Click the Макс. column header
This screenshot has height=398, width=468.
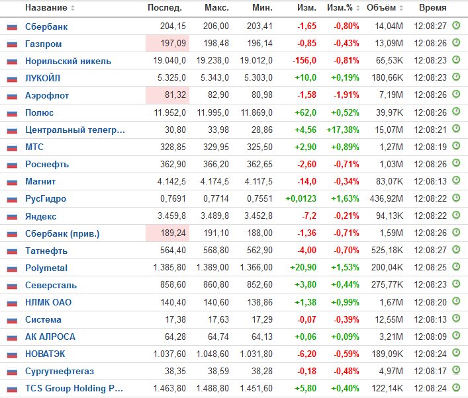[216, 8]
